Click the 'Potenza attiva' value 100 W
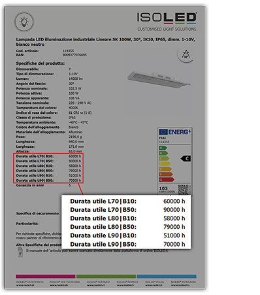This screenshot has height=295, width=260. 73,94
